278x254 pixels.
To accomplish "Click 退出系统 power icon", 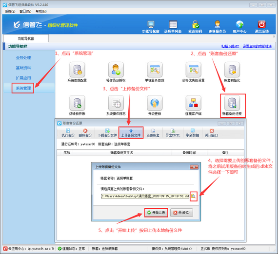I will point(262,27).
